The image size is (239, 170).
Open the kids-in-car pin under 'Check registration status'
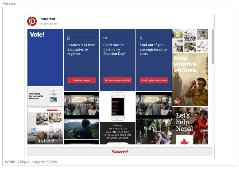pyautogui.click(x=154, y=105)
